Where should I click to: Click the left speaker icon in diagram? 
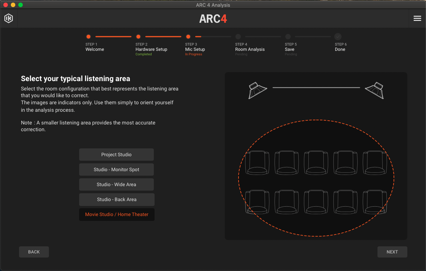pyautogui.click(x=257, y=90)
